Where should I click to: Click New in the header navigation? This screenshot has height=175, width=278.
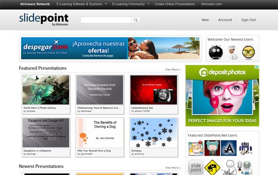205,20
